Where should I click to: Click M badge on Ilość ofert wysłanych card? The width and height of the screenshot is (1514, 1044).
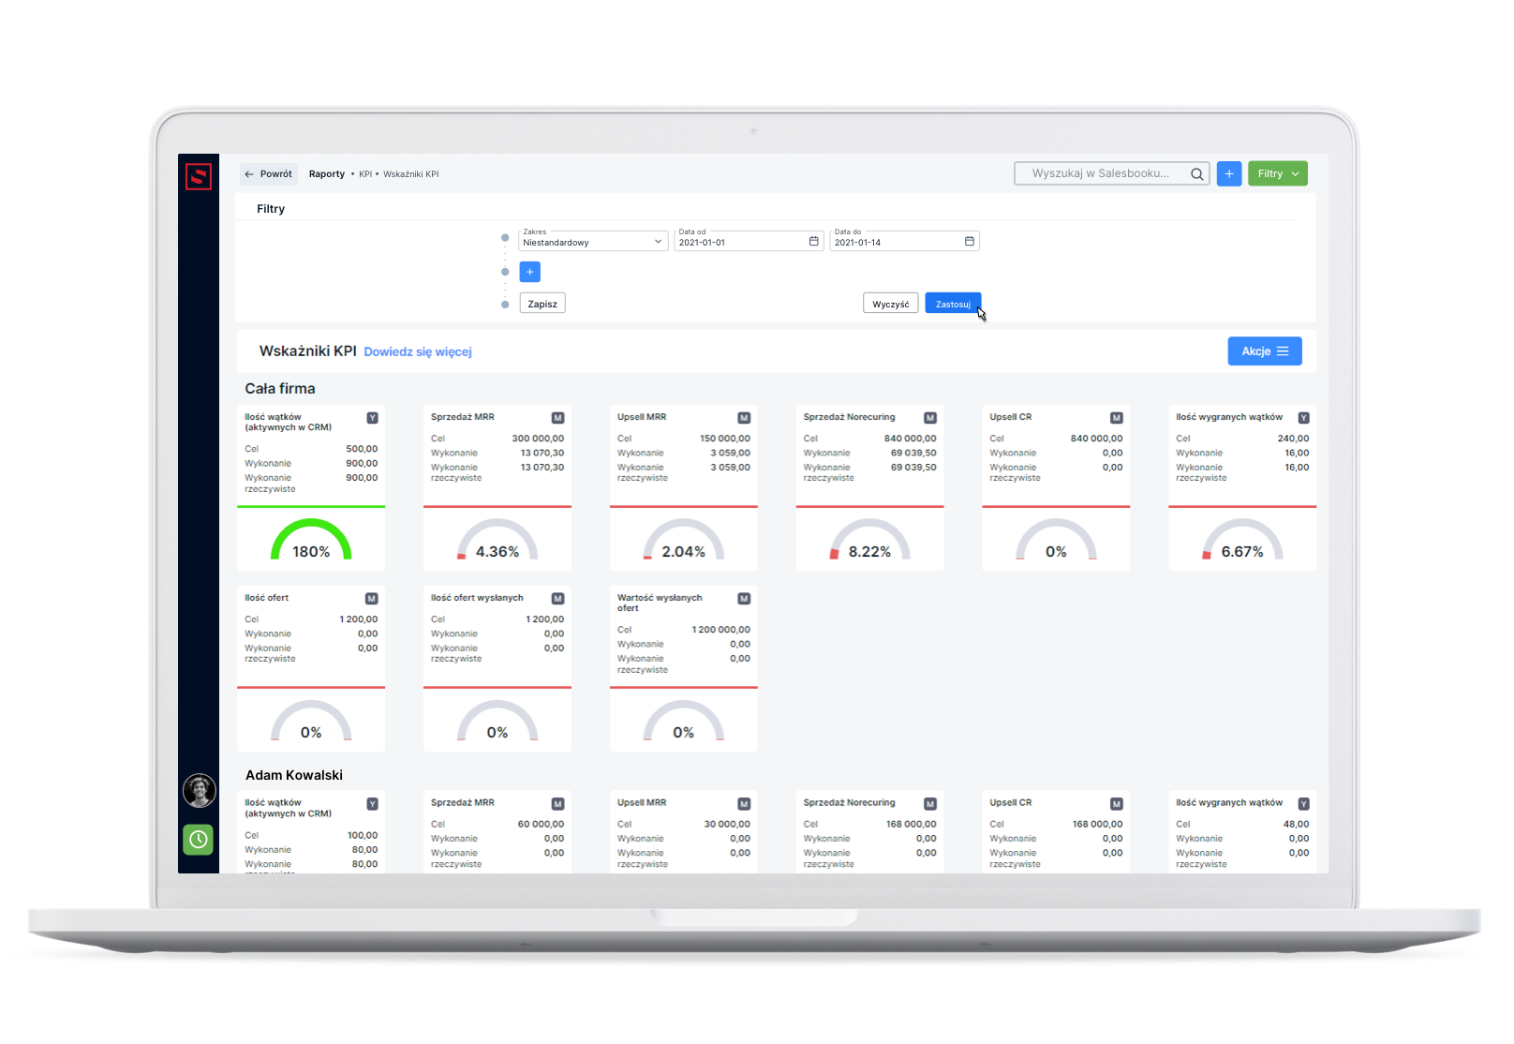click(x=558, y=599)
